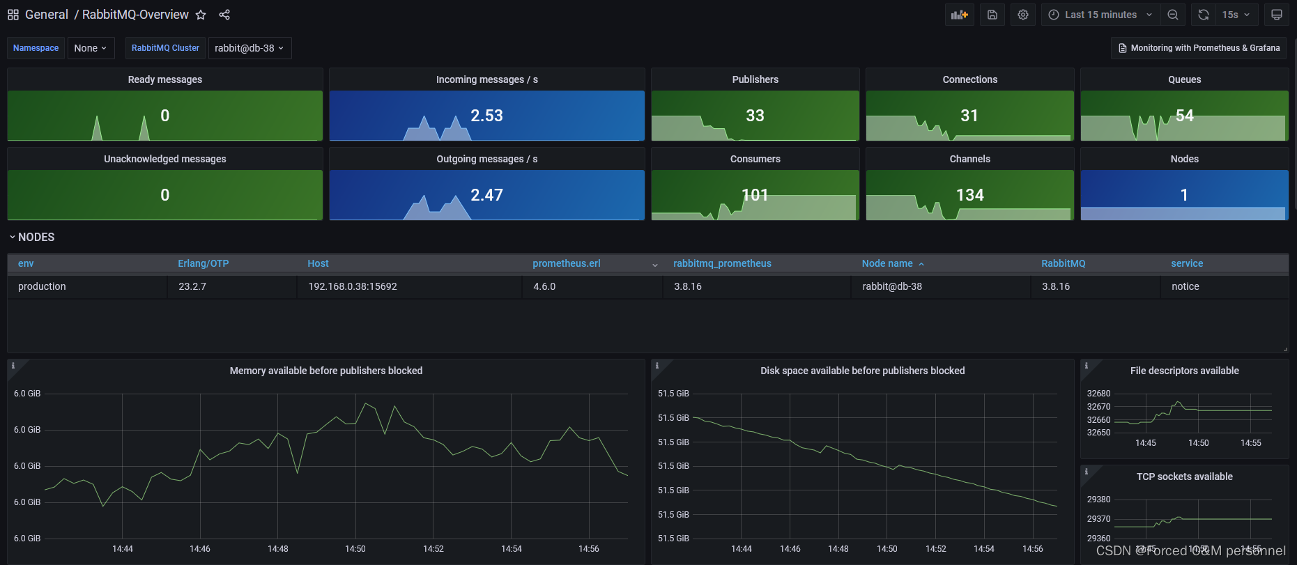Open TCP sockets available panel menu

(1185, 477)
